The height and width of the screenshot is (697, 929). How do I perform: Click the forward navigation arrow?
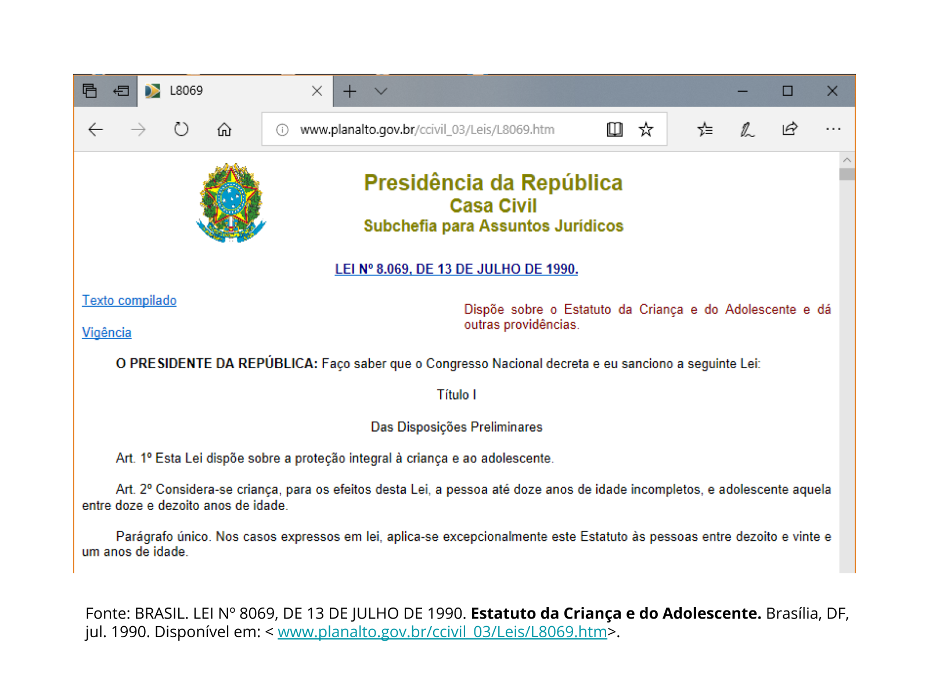(x=138, y=130)
